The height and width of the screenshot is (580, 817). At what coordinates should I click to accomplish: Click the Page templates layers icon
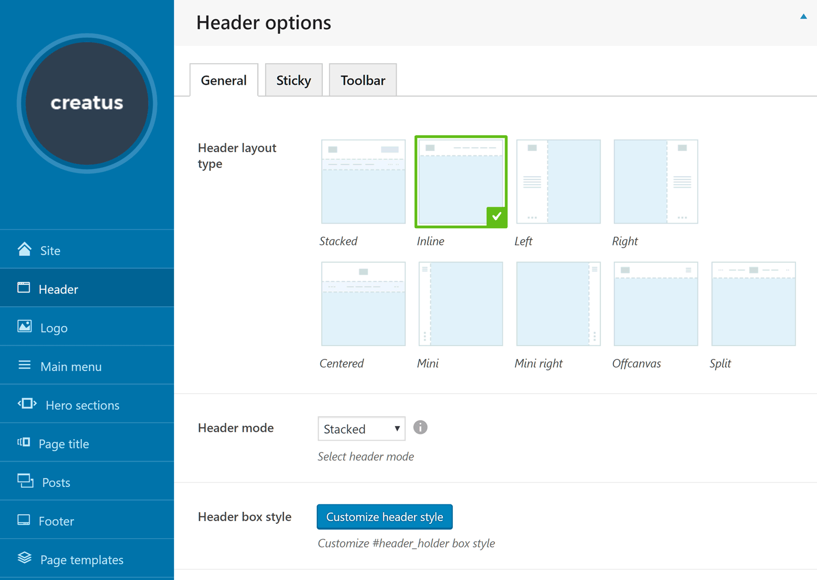click(x=25, y=558)
